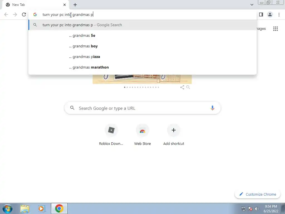Open the Windows Start menu
The width and height of the screenshot is (285, 214).
pos(8,208)
